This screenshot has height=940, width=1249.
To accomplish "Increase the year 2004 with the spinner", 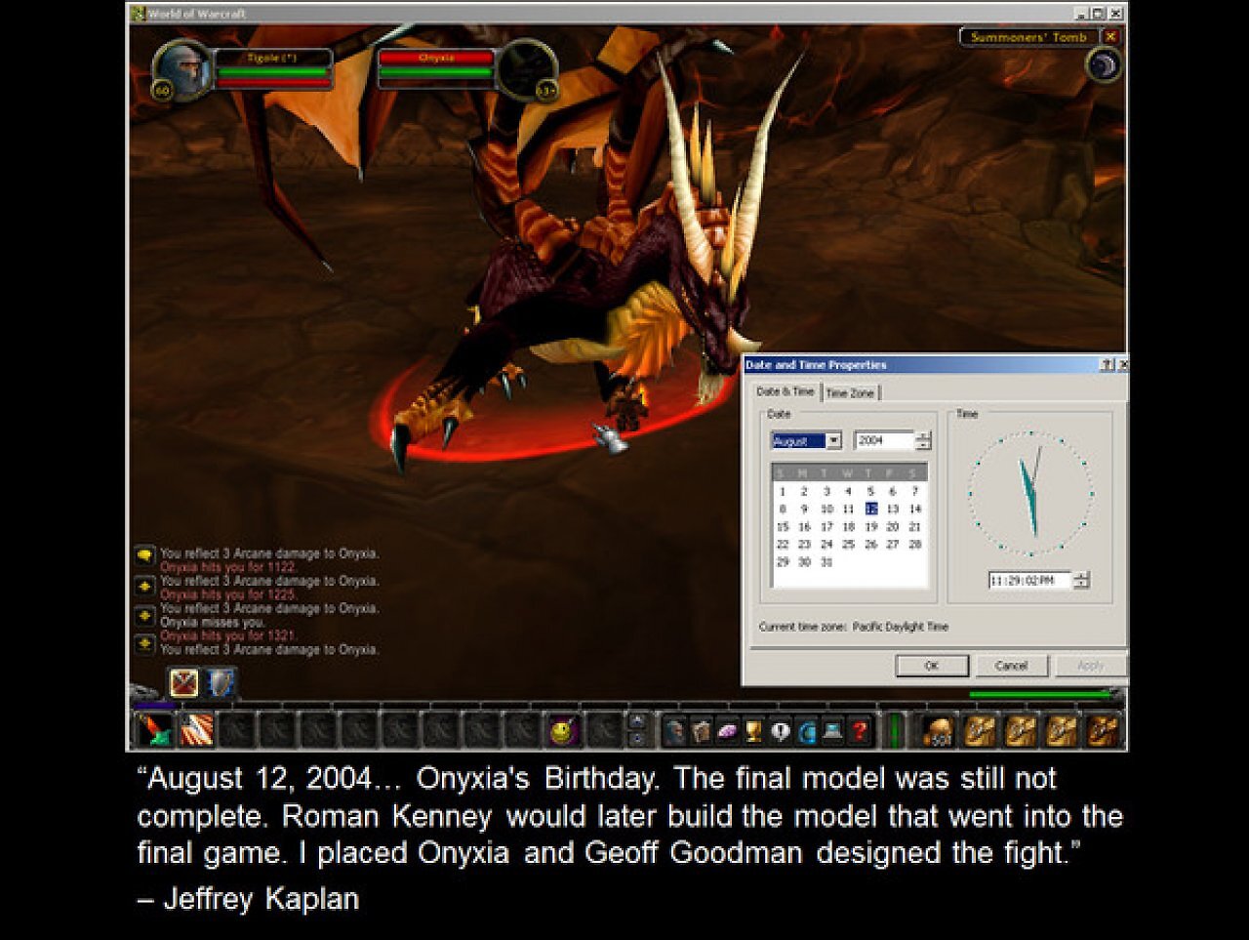I will 923,436.
